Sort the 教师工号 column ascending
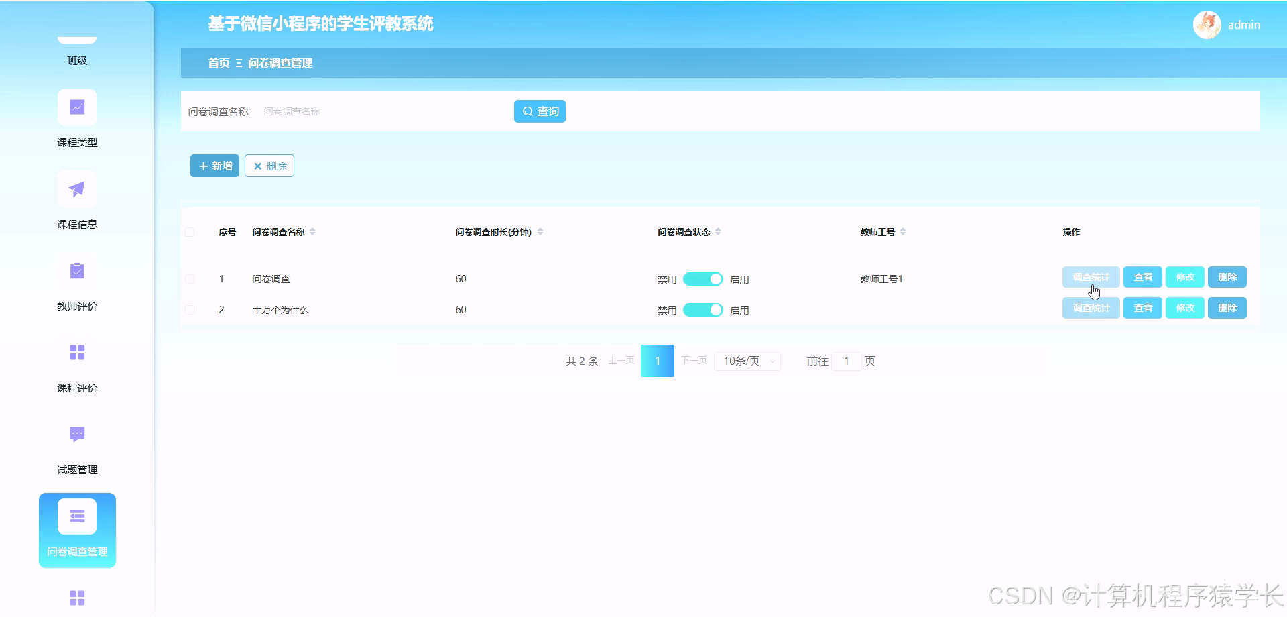 pyautogui.click(x=903, y=229)
